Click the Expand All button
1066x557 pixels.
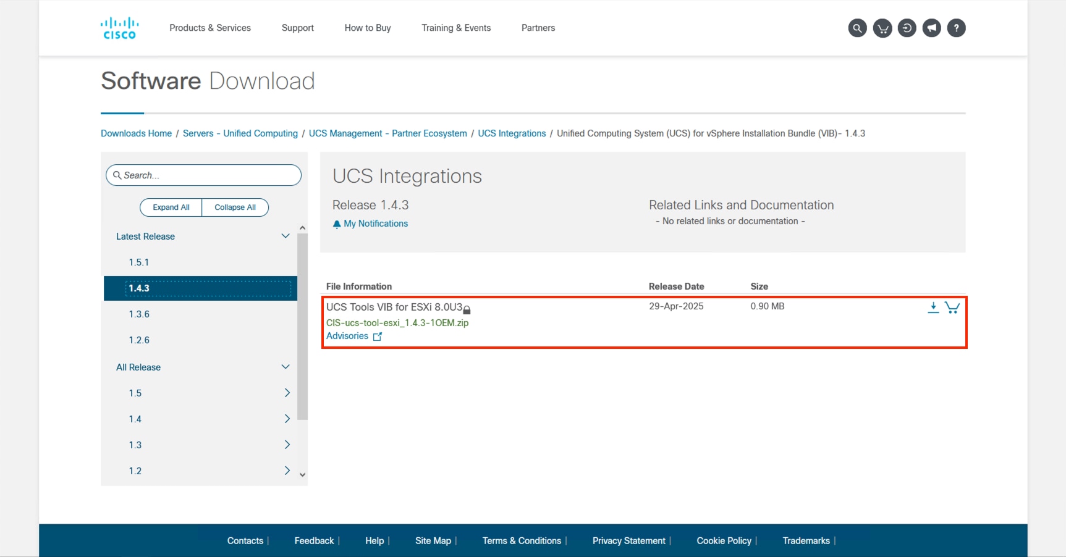(171, 207)
